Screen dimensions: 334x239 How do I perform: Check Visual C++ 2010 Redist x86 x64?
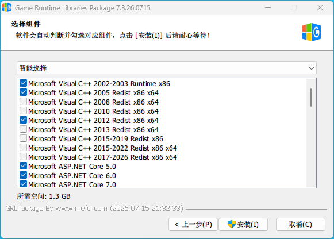(23, 111)
